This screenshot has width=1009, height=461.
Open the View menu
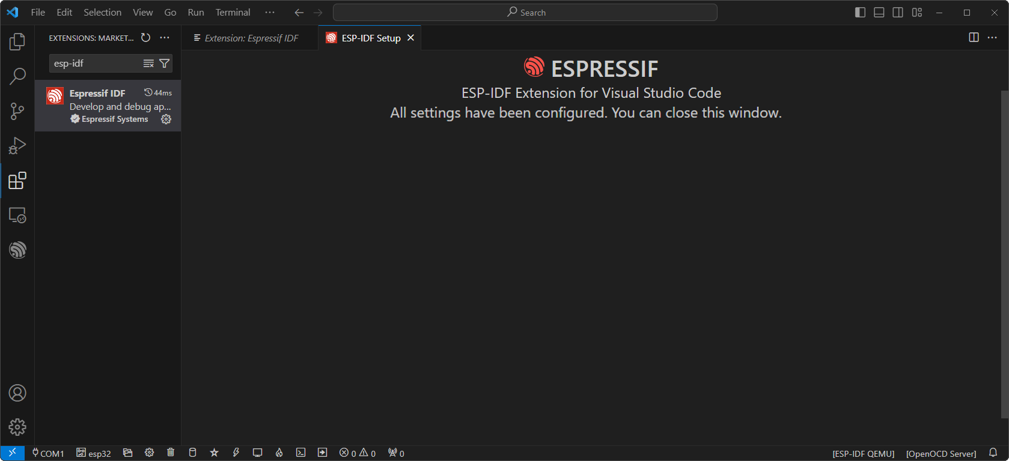[x=143, y=12]
